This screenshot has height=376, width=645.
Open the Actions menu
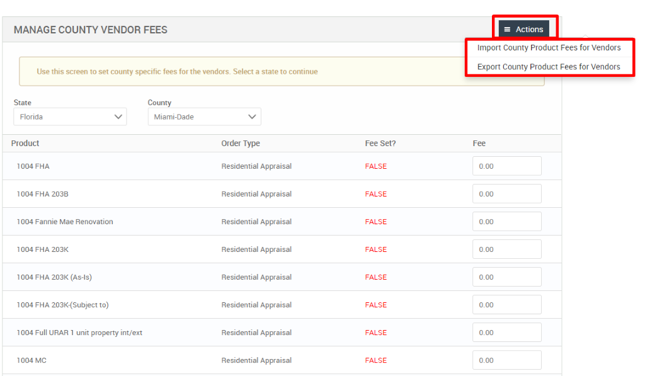(x=525, y=29)
